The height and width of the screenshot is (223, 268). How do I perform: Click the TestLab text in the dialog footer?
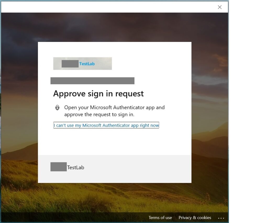click(x=76, y=168)
